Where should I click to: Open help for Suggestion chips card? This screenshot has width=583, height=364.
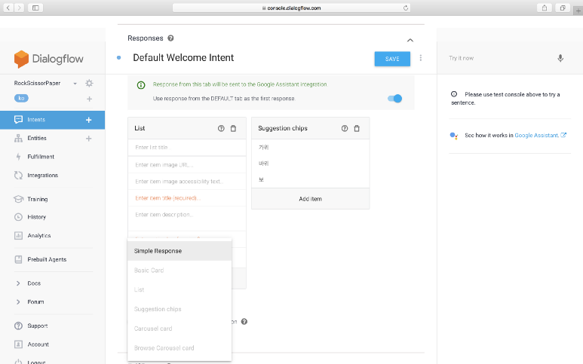(x=345, y=129)
